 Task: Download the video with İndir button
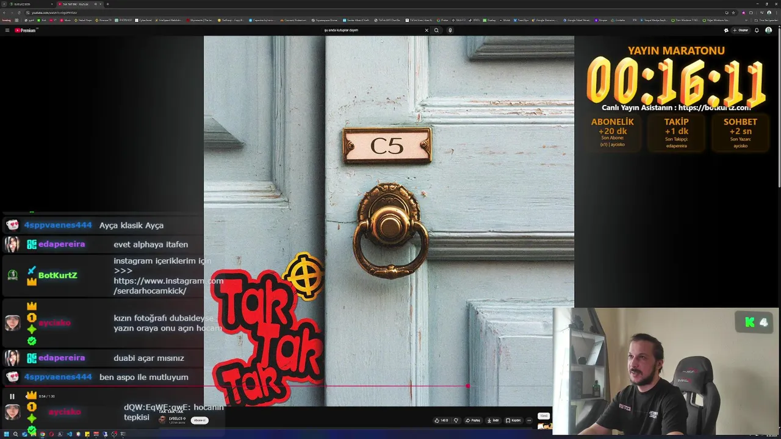coord(494,420)
